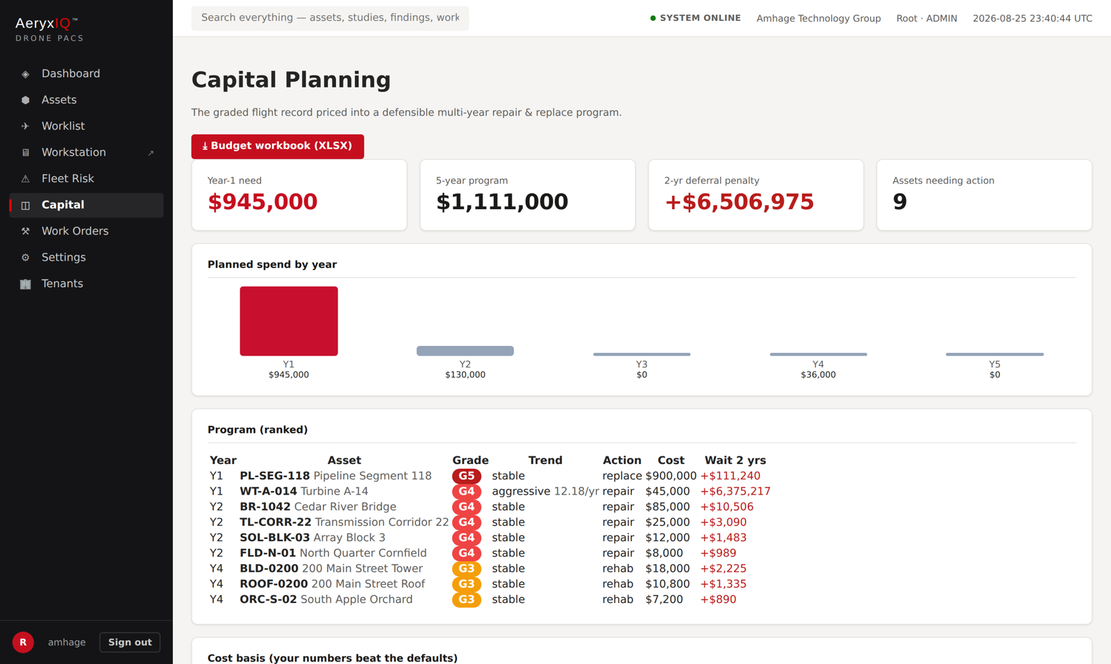The width and height of the screenshot is (1111, 664).
Task: Click the Fleet Risk warning icon
Action: [x=26, y=179]
